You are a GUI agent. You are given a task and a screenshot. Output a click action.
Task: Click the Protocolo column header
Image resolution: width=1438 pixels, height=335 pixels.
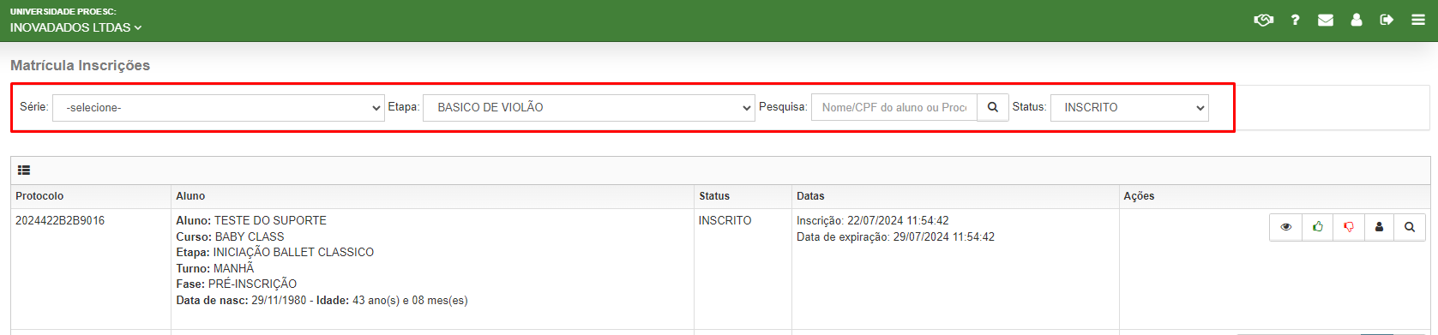pyautogui.click(x=39, y=196)
